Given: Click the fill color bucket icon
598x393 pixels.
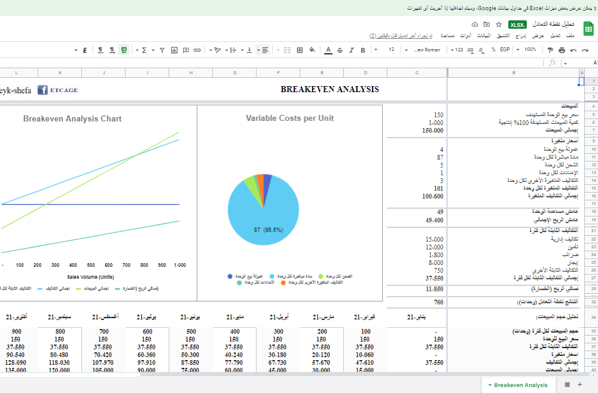Looking at the screenshot, I should [312, 50].
